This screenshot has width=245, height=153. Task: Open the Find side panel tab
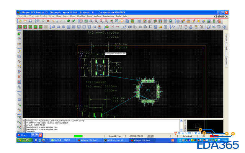[x=227, y=48]
